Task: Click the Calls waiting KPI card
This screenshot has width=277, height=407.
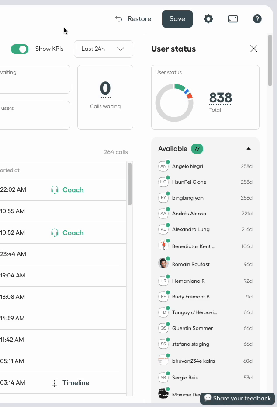Action: (105, 97)
